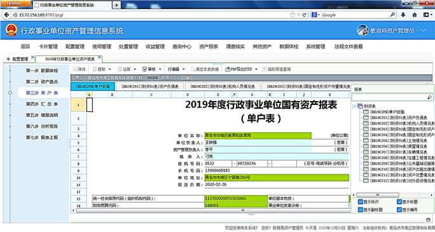
Task: Click the 单位地址 cell 宁夏路286号
Action: pos(277,177)
